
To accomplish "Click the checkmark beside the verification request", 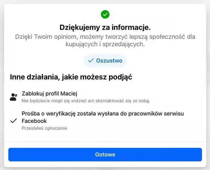I will (x=14, y=121).
